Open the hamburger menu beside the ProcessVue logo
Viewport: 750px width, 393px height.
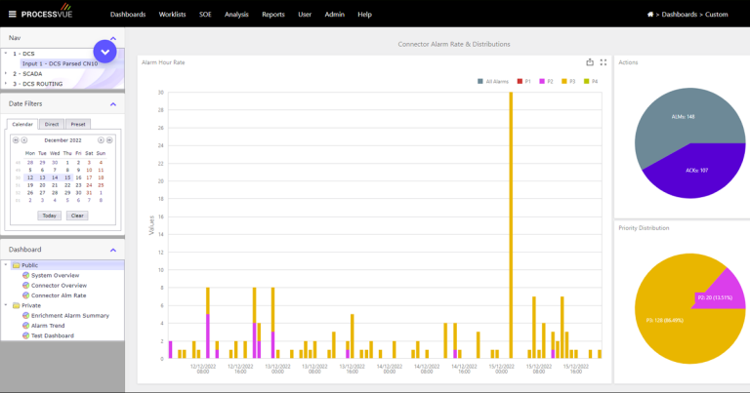pyautogui.click(x=13, y=15)
